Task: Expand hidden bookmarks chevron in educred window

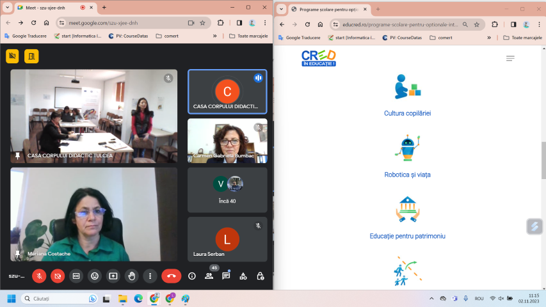Action: click(x=489, y=37)
